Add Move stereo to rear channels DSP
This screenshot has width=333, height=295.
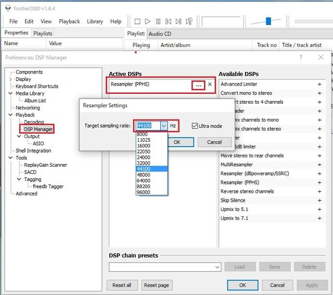click(x=319, y=156)
